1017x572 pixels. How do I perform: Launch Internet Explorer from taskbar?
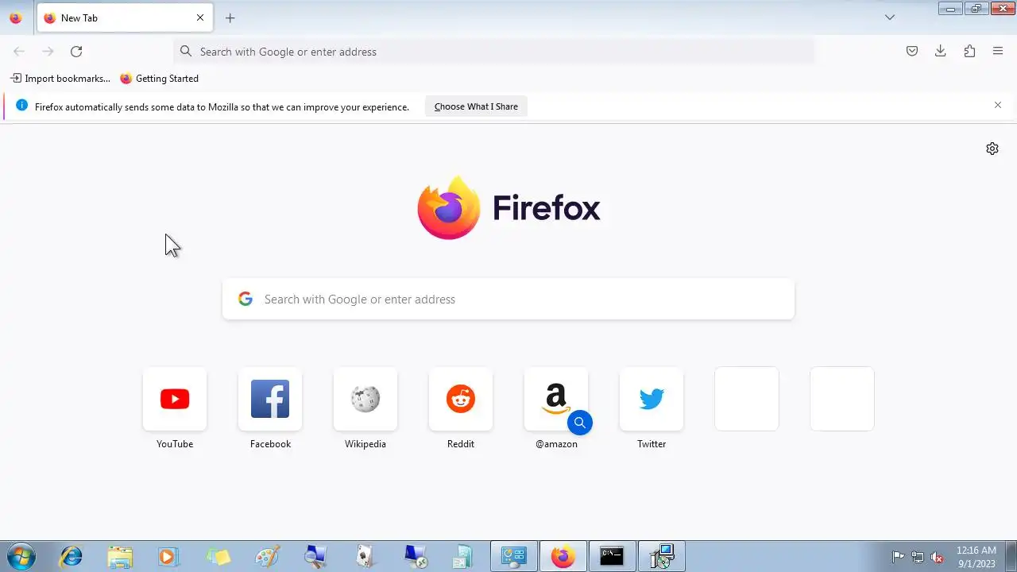click(x=71, y=557)
